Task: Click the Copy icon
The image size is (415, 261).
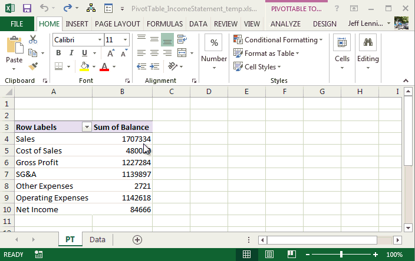Action: [x=33, y=53]
